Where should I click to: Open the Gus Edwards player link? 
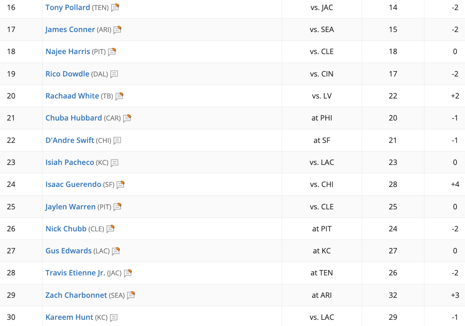pos(68,251)
